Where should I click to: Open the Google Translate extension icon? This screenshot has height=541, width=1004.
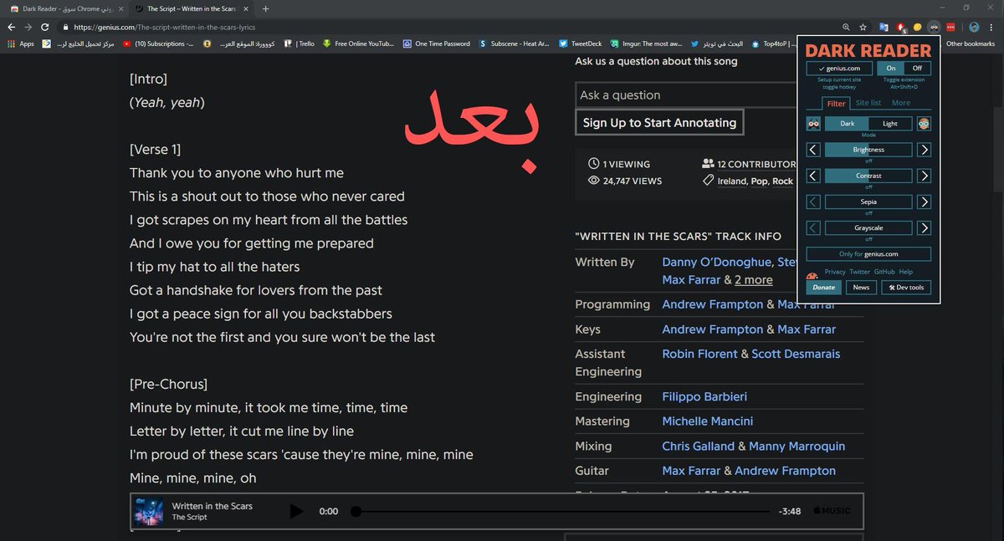click(x=884, y=27)
